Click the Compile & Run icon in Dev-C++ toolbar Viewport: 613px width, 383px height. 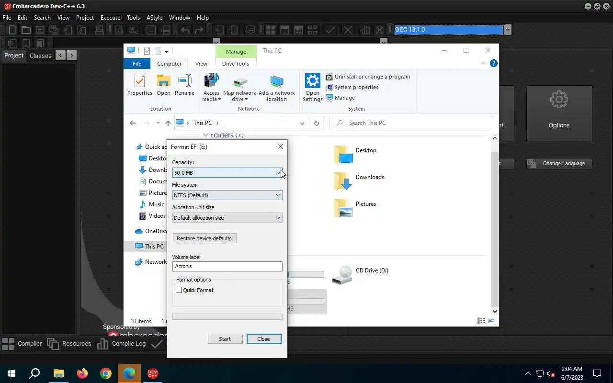[298, 30]
